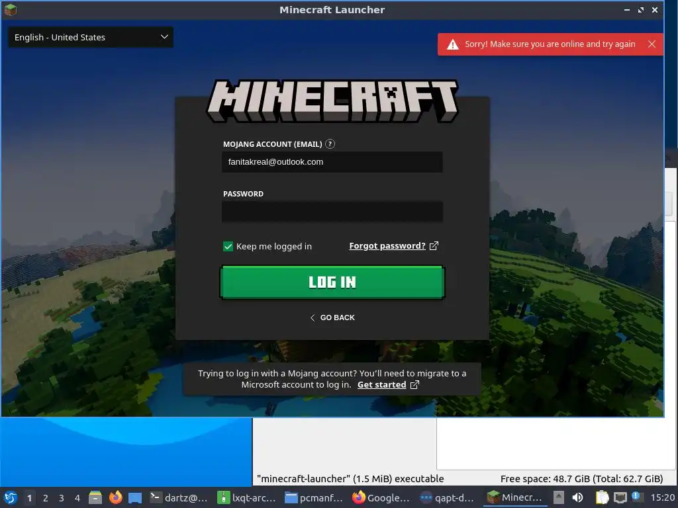678x508 pixels.
Task: Focus the Mojang account email field
Action: tap(332, 162)
